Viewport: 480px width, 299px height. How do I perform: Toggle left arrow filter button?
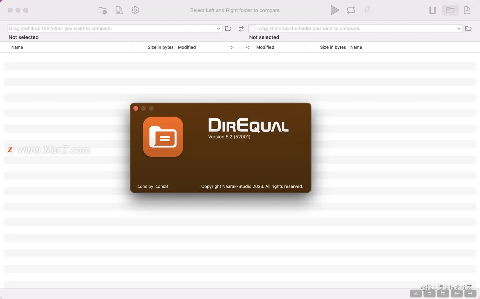pos(457,293)
